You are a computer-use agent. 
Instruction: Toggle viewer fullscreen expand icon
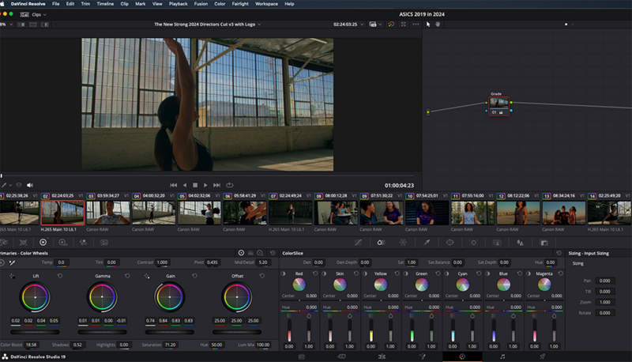pos(404,25)
